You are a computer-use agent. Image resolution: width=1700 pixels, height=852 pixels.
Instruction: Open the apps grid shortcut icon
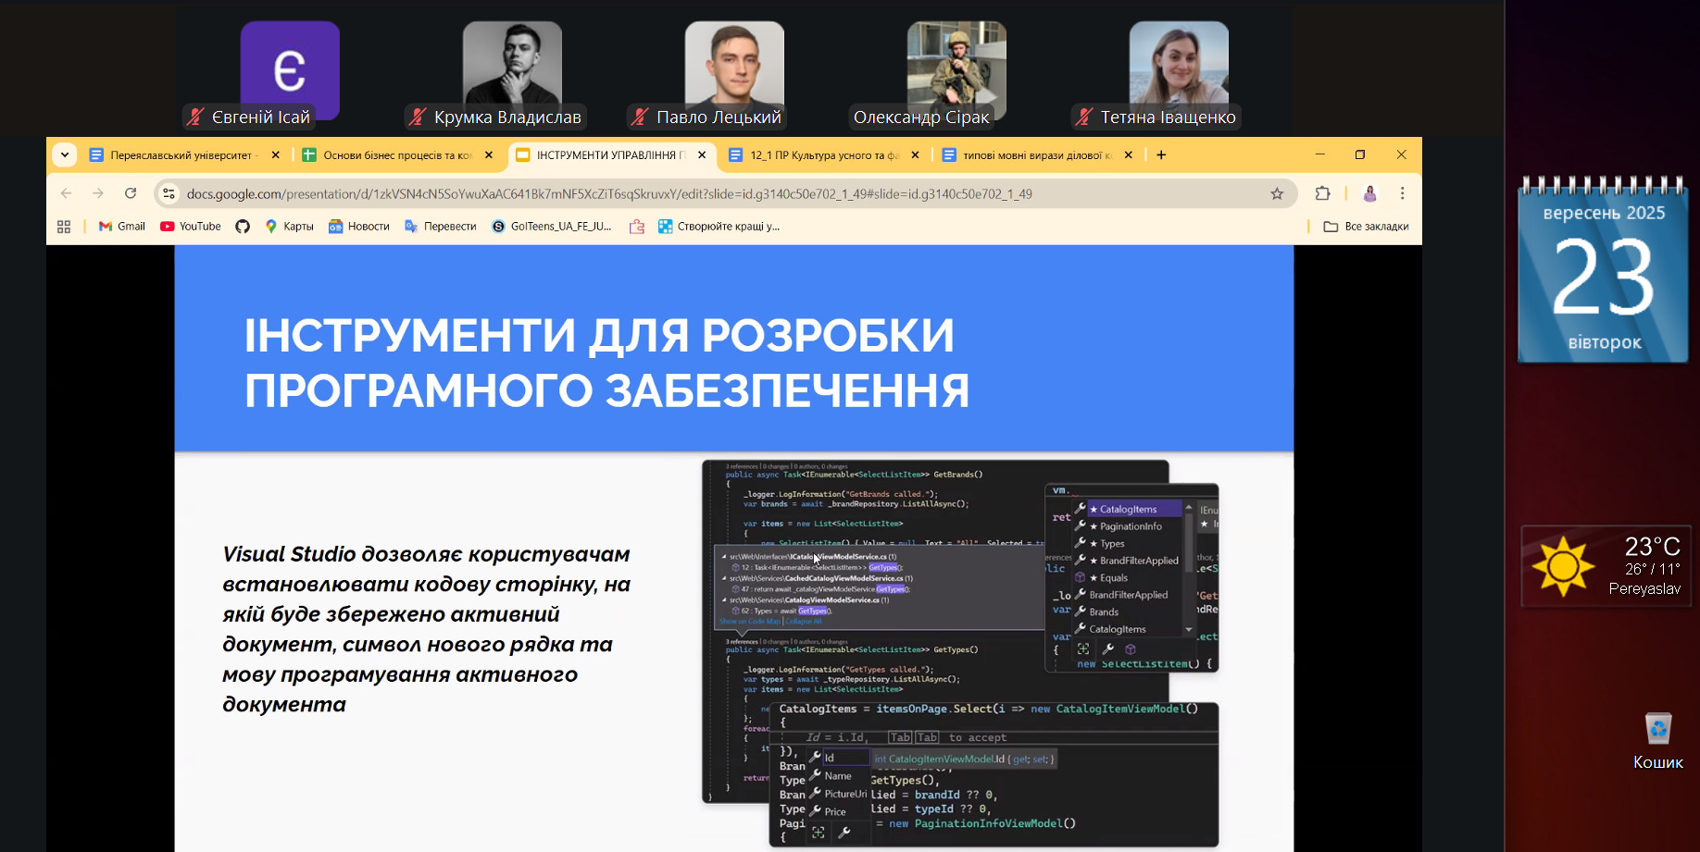64,227
